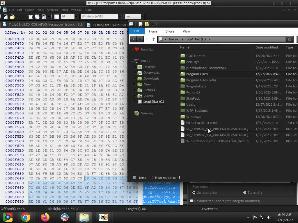
Task: Select FILES ENCRYPTED.txt file
Action: [201, 123]
